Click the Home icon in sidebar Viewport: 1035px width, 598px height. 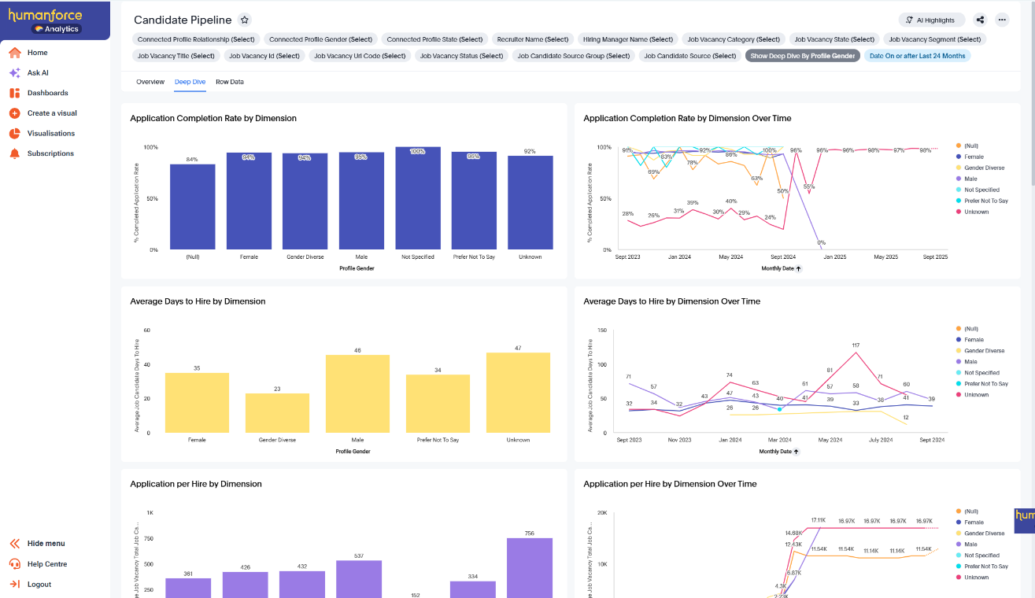point(14,53)
